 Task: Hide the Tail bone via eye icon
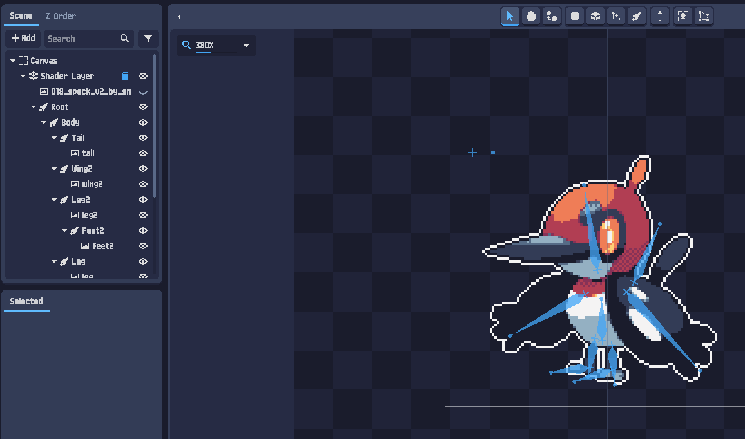[x=143, y=138]
